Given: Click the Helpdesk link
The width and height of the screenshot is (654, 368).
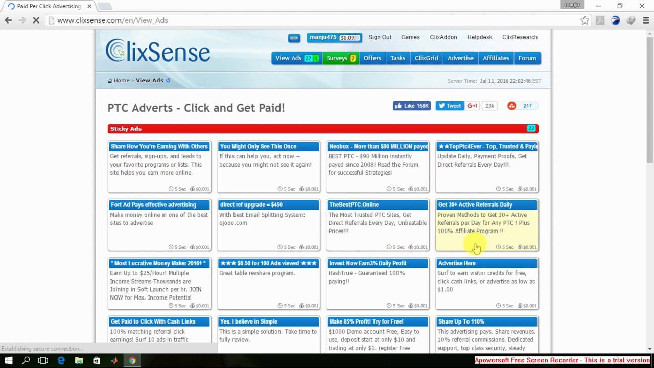Looking at the screenshot, I should click(x=480, y=37).
